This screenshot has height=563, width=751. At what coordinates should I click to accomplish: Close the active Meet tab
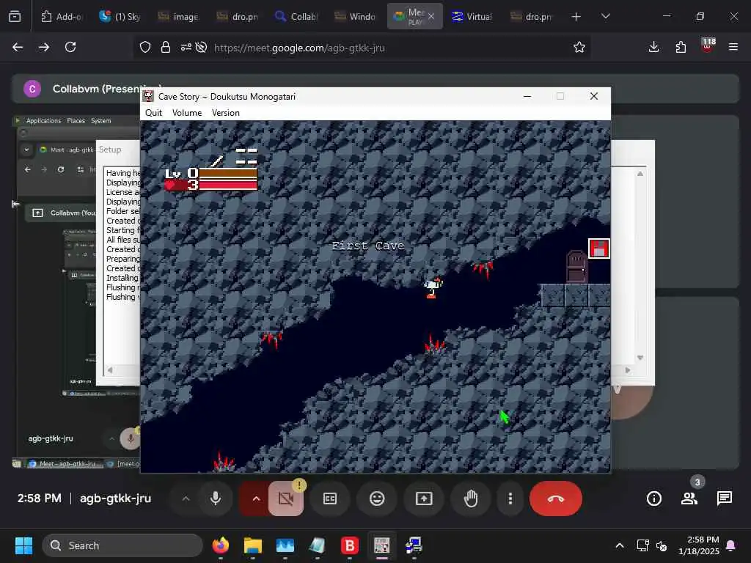pyautogui.click(x=431, y=16)
